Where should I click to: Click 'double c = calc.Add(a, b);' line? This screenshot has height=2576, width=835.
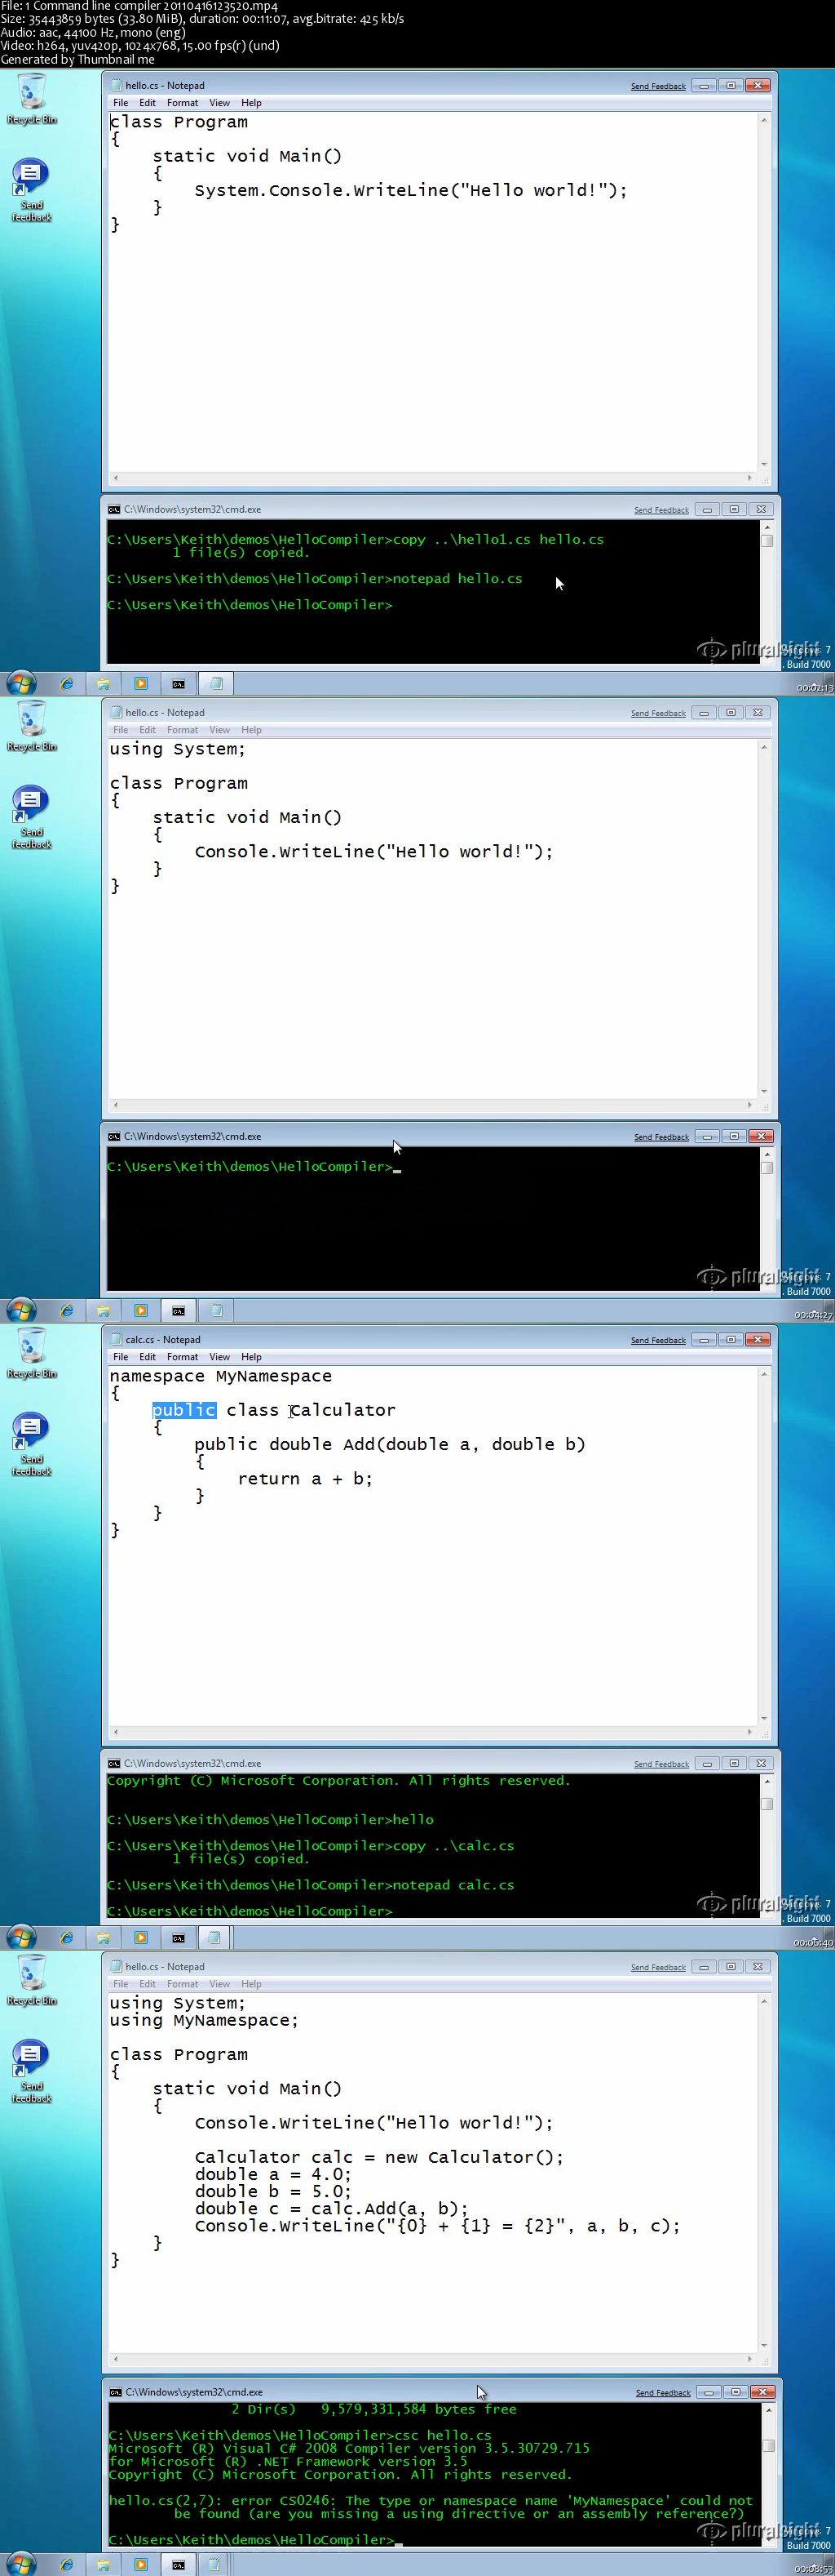[330, 2208]
